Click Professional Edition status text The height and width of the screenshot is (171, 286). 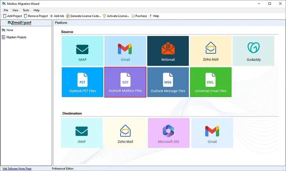tap(63, 169)
